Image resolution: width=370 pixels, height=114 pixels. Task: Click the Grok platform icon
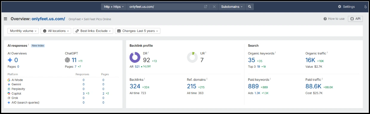[9, 98]
